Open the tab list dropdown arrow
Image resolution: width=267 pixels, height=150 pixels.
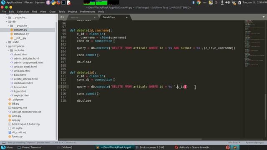264,17
